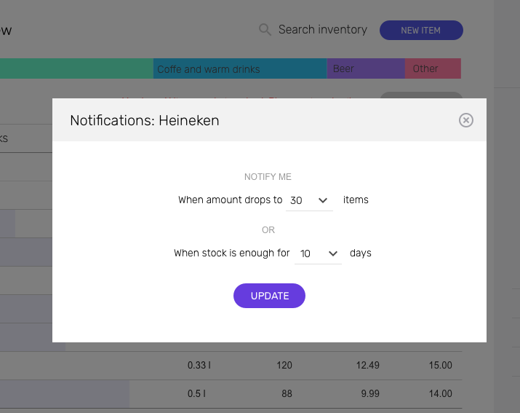This screenshot has width=520, height=413.
Task: Click the search magnifier icon
Action: point(265,30)
